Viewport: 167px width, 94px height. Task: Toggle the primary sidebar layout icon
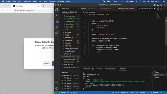tap(155, 5)
